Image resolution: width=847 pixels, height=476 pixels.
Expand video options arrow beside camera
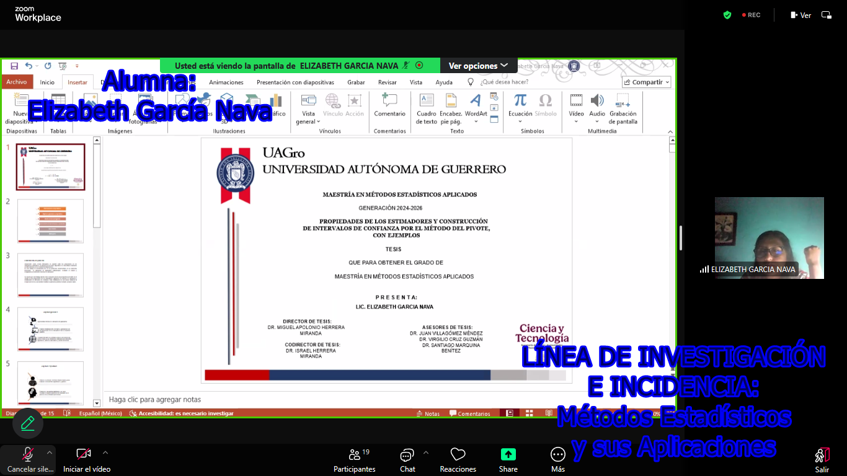tap(105, 452)
